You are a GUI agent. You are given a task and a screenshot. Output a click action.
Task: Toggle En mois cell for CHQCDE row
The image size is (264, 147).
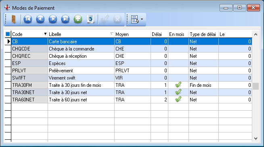click(x=178, y=49)
